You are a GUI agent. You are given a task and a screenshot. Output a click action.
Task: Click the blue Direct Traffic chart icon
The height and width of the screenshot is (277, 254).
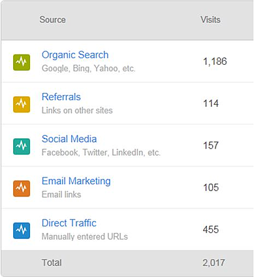[22, 231]
